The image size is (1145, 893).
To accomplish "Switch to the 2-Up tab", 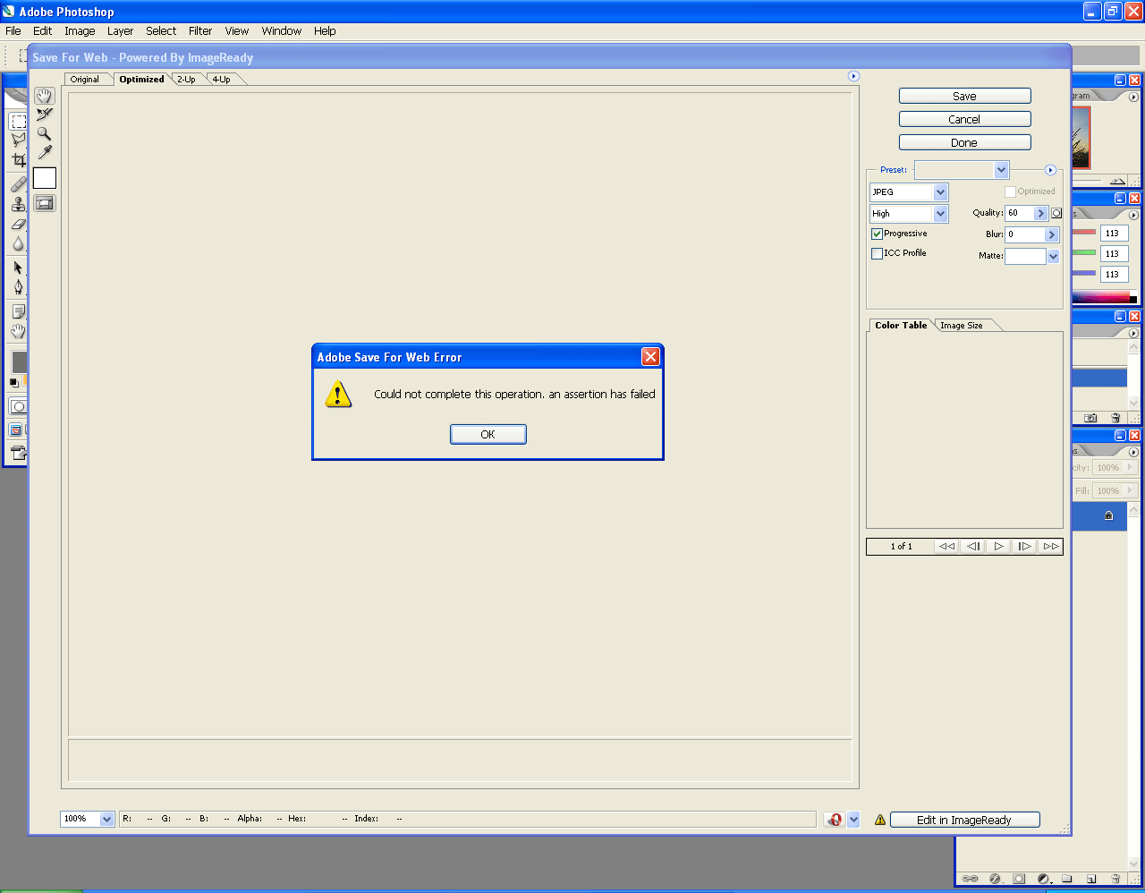I will tap(186, 80).
